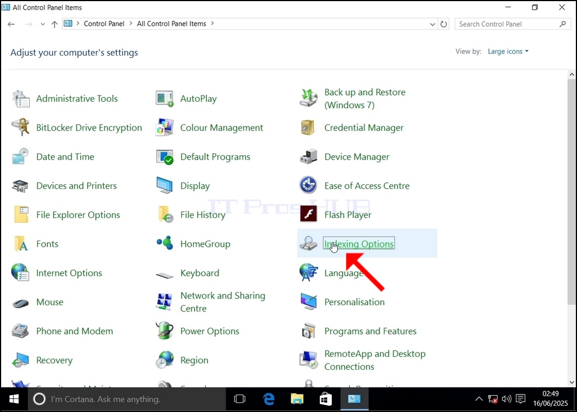Open the recent locations dropdown arrow
The image size is (577, 412).
(x=43, y=24)
